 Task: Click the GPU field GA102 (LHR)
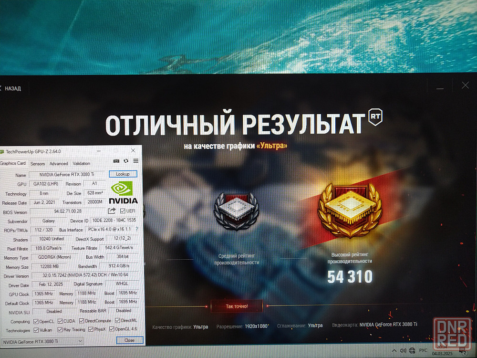[46, 184]
